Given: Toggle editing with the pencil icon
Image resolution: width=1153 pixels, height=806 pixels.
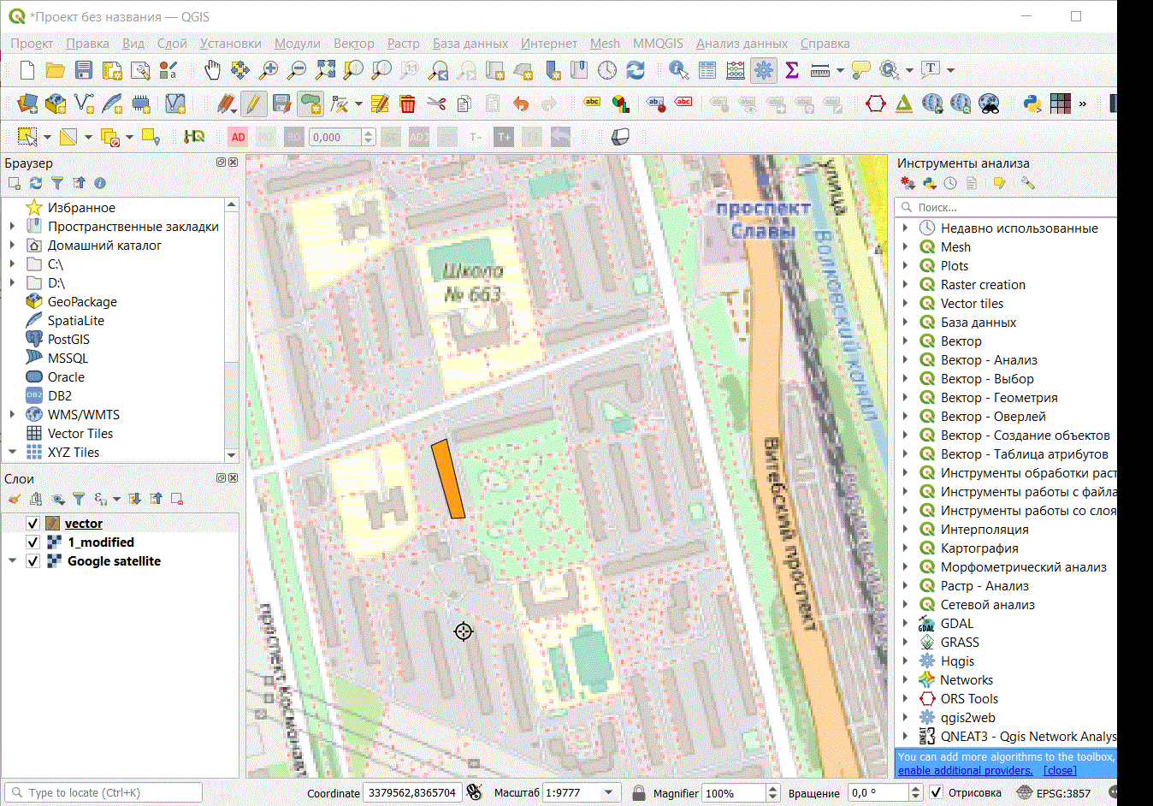Looking at the screenshot, I should pos(252,104).
